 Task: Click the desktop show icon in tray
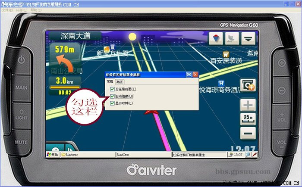tap(248, 155)
